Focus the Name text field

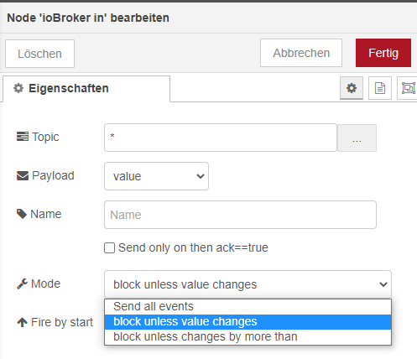coord(240,215)
